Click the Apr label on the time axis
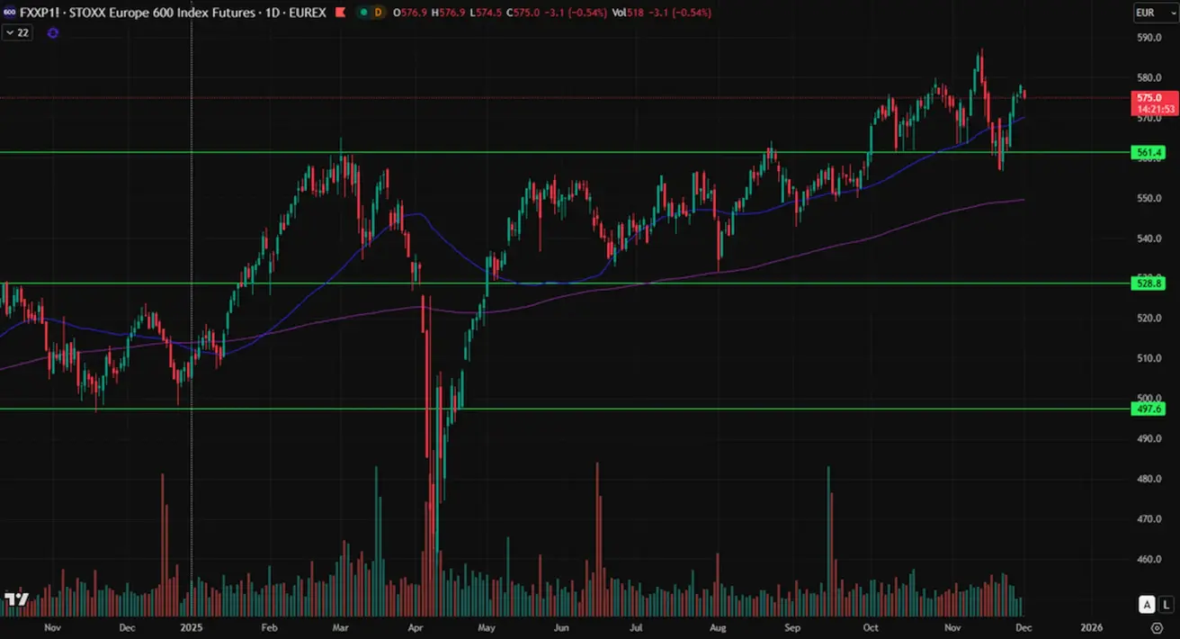The width and height of the screenshot is (1180, 639). coord(415,627)
